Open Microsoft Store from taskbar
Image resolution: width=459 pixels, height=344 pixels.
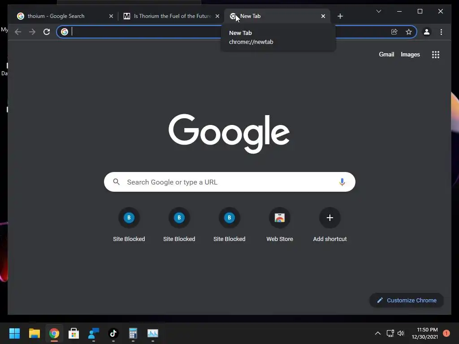pos(74,333)
